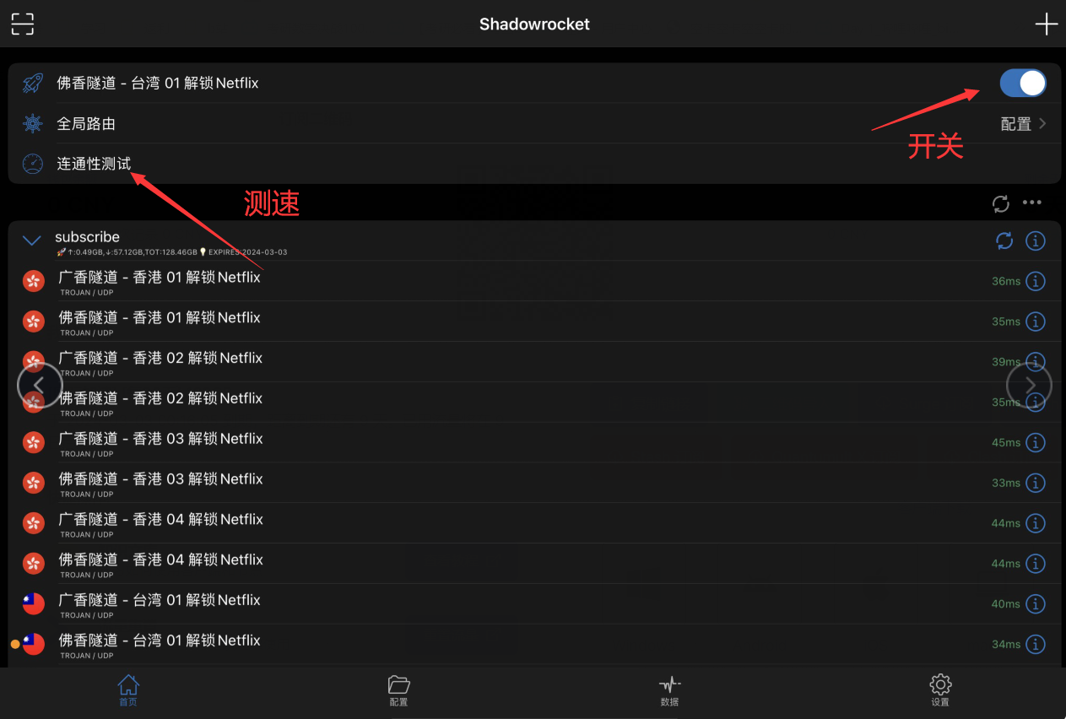Select server 佛香隧道 - 香港 04 解锁 Netflix

(534, 564)
